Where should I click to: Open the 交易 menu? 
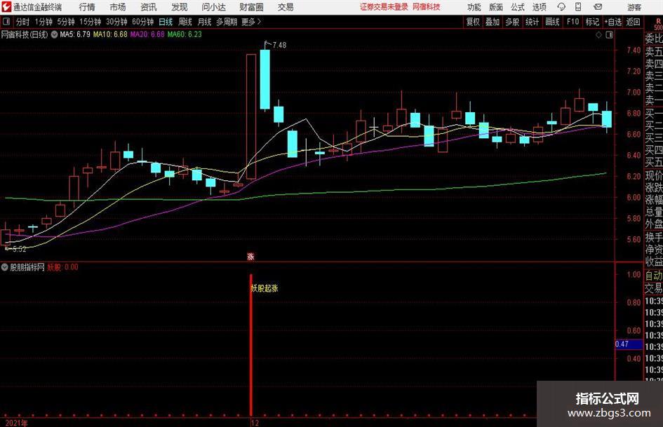(286, 7)
